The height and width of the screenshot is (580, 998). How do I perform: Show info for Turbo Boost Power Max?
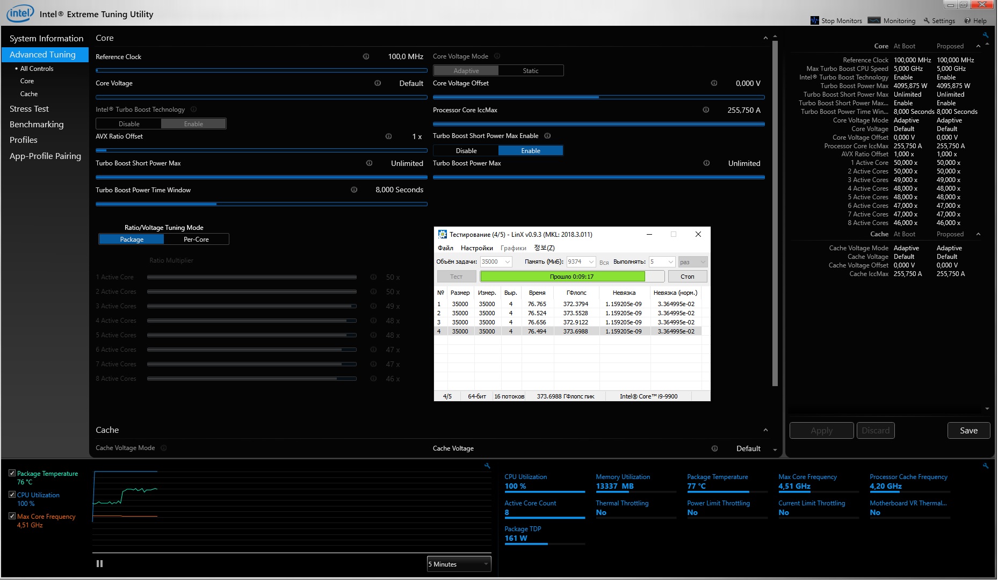pyautogui.click(x=706, y=163)
